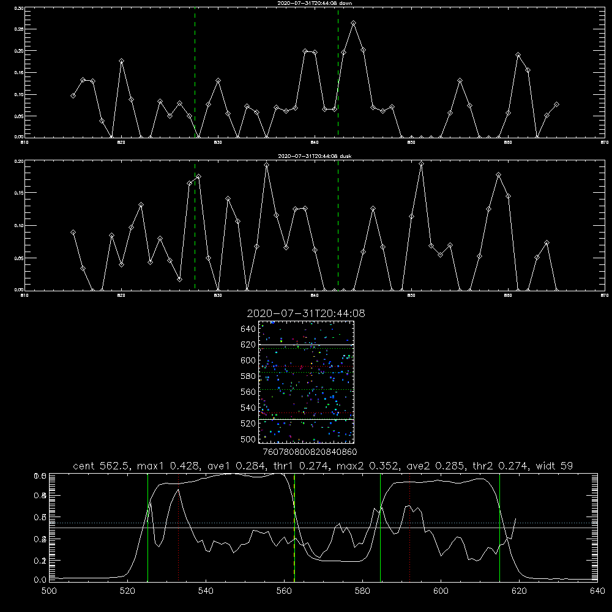
Task: Click y-axis label 0.0 on bottom plot
Action: tap(40, 580)
